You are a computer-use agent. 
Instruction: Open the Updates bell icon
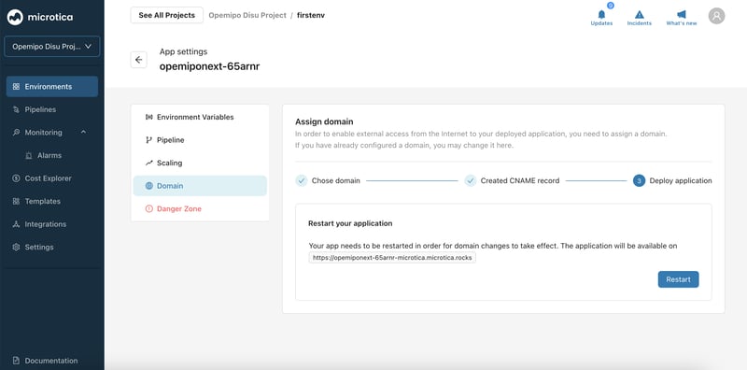click(601, 15)
